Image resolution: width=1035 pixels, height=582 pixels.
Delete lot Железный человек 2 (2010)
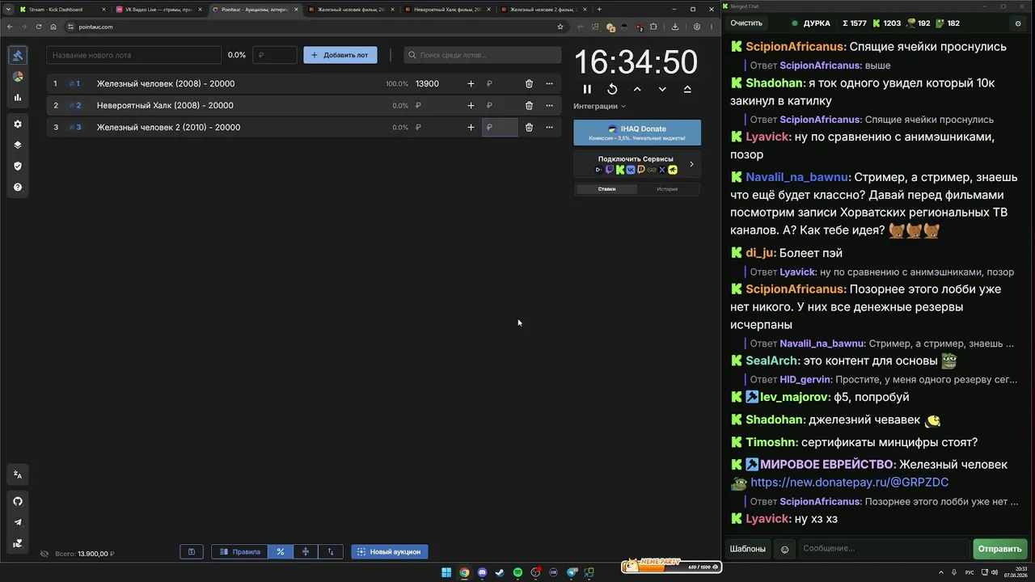point(529,127)
